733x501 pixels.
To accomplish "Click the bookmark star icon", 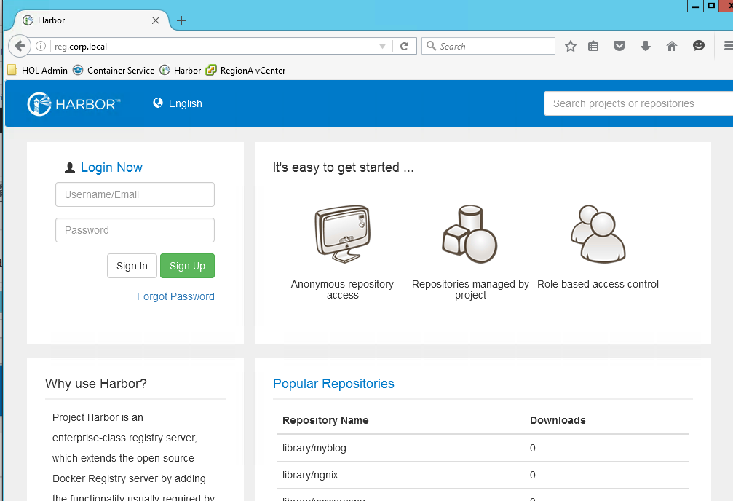I will pyautogui.click(x=571, y=46).
